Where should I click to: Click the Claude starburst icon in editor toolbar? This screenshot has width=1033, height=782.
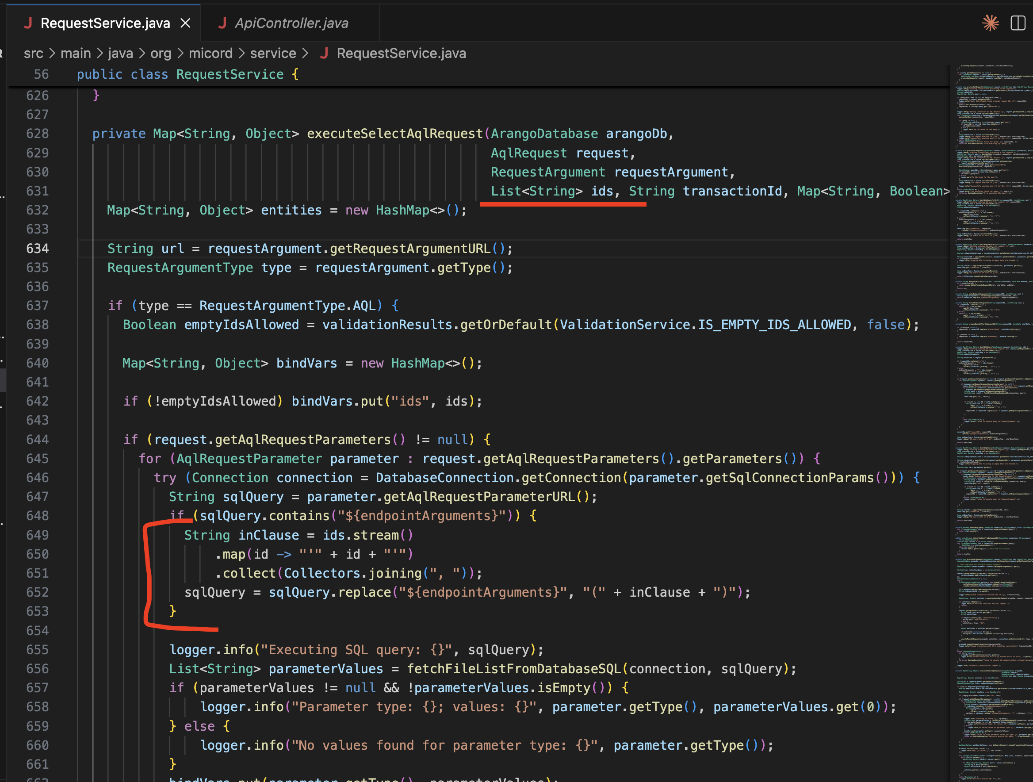(x=990, y=23)
